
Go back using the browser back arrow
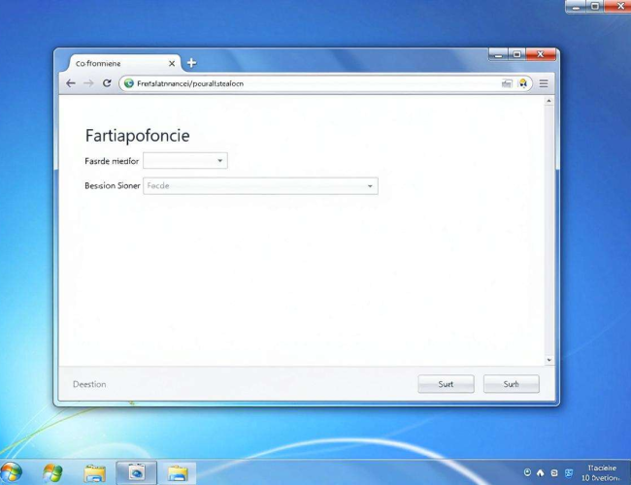click(x=71, y=83)
